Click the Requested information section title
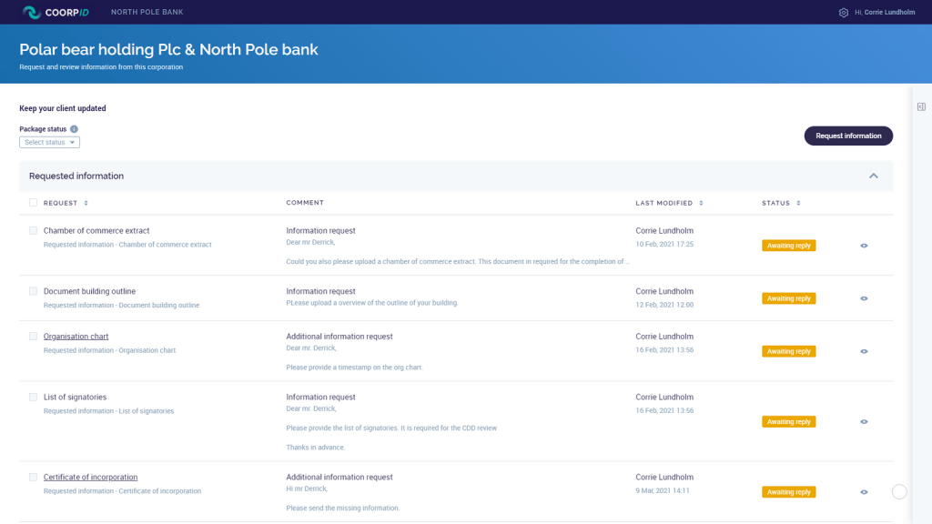Image resolution: width=932 pixels, height=524 pixels. 76,176
